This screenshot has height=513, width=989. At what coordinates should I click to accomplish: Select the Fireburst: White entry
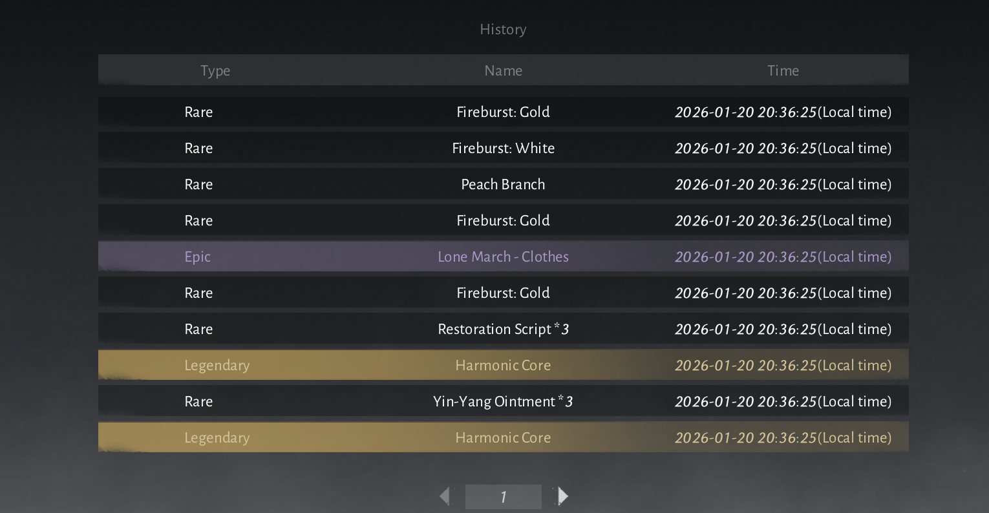pyautogui.click(x=503, y=148)
